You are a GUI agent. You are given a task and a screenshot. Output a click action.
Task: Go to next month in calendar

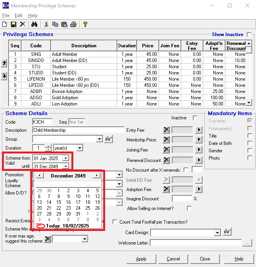pyautogui.click(x=97, y=176)
